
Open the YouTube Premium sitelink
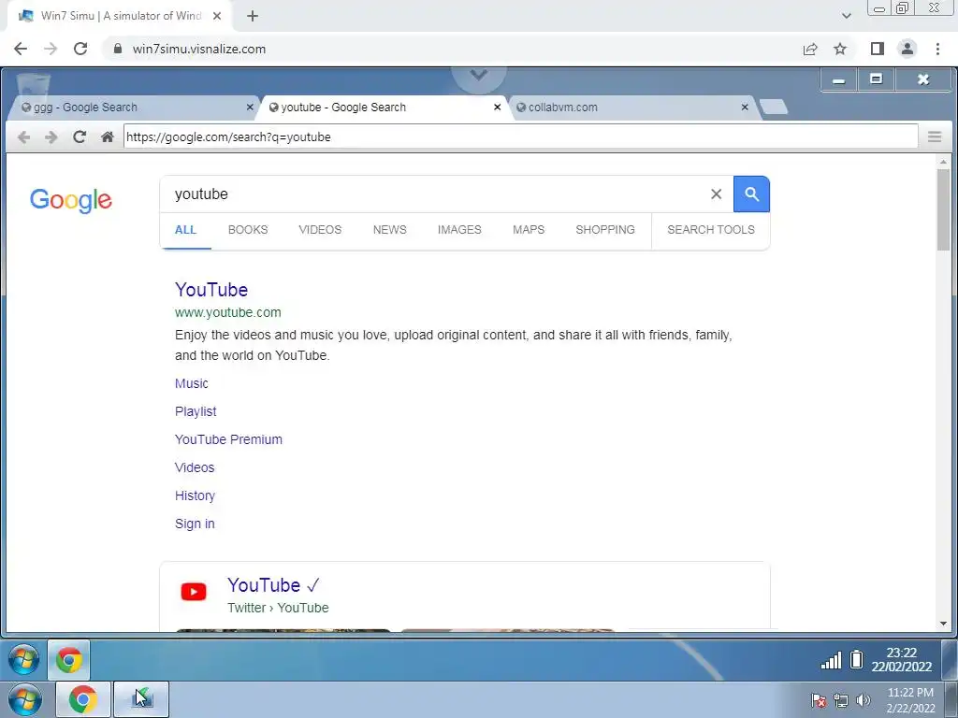(x=228, y=439)
